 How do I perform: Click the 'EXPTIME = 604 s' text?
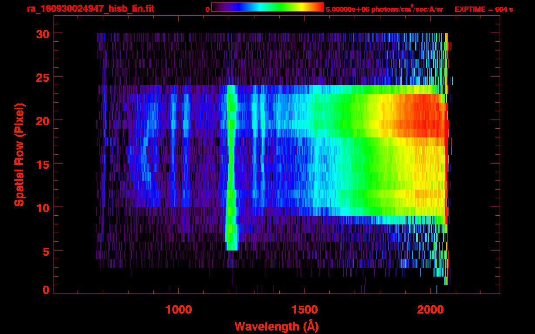(484, 9)
